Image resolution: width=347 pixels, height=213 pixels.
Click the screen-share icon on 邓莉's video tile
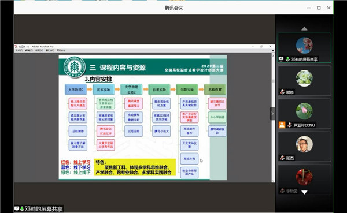click(x=281, y=59)
